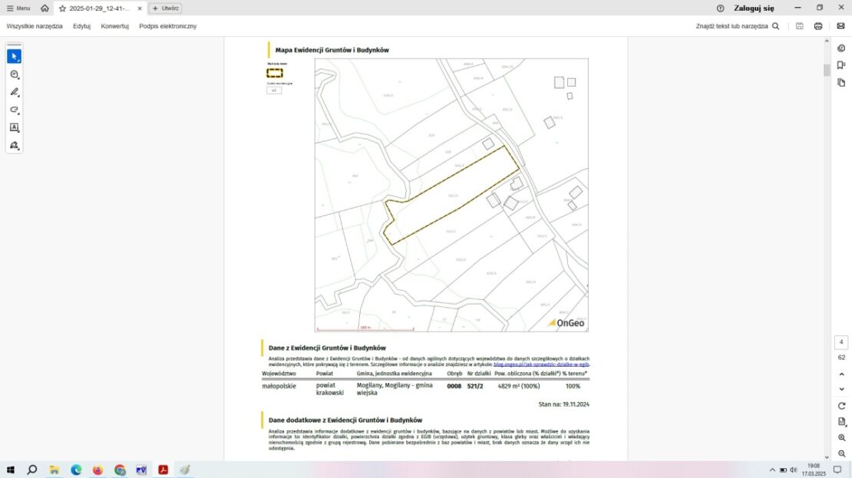Screen dimensions: 852x478
Task: Click parcel number 521/2 in table
Action: (x=475, y=386)
